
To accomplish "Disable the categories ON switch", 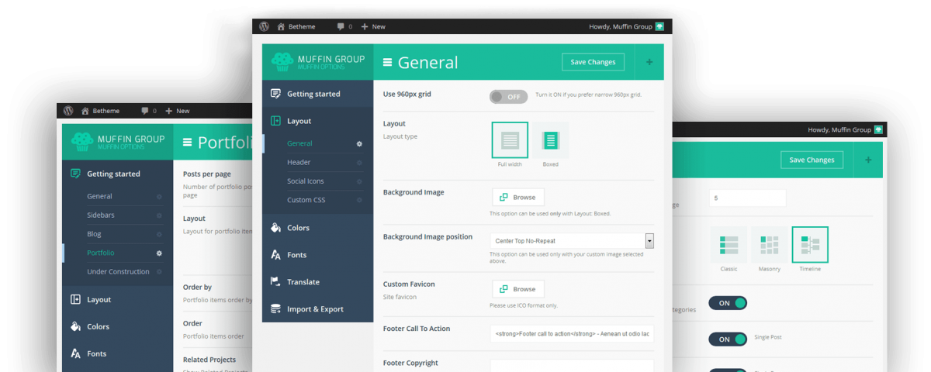I will 727,303.
